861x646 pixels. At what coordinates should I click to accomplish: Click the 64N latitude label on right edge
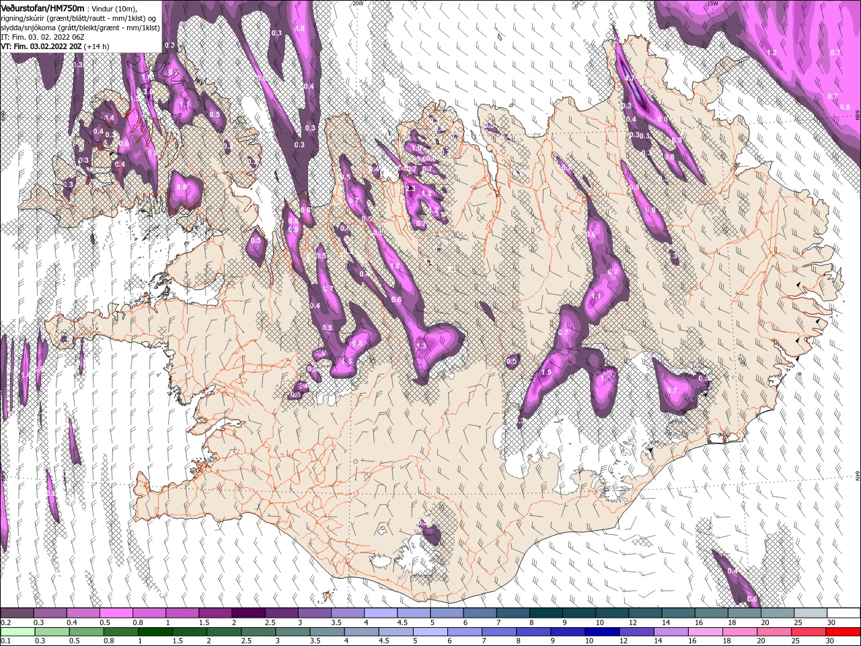(x=858, y=476)
